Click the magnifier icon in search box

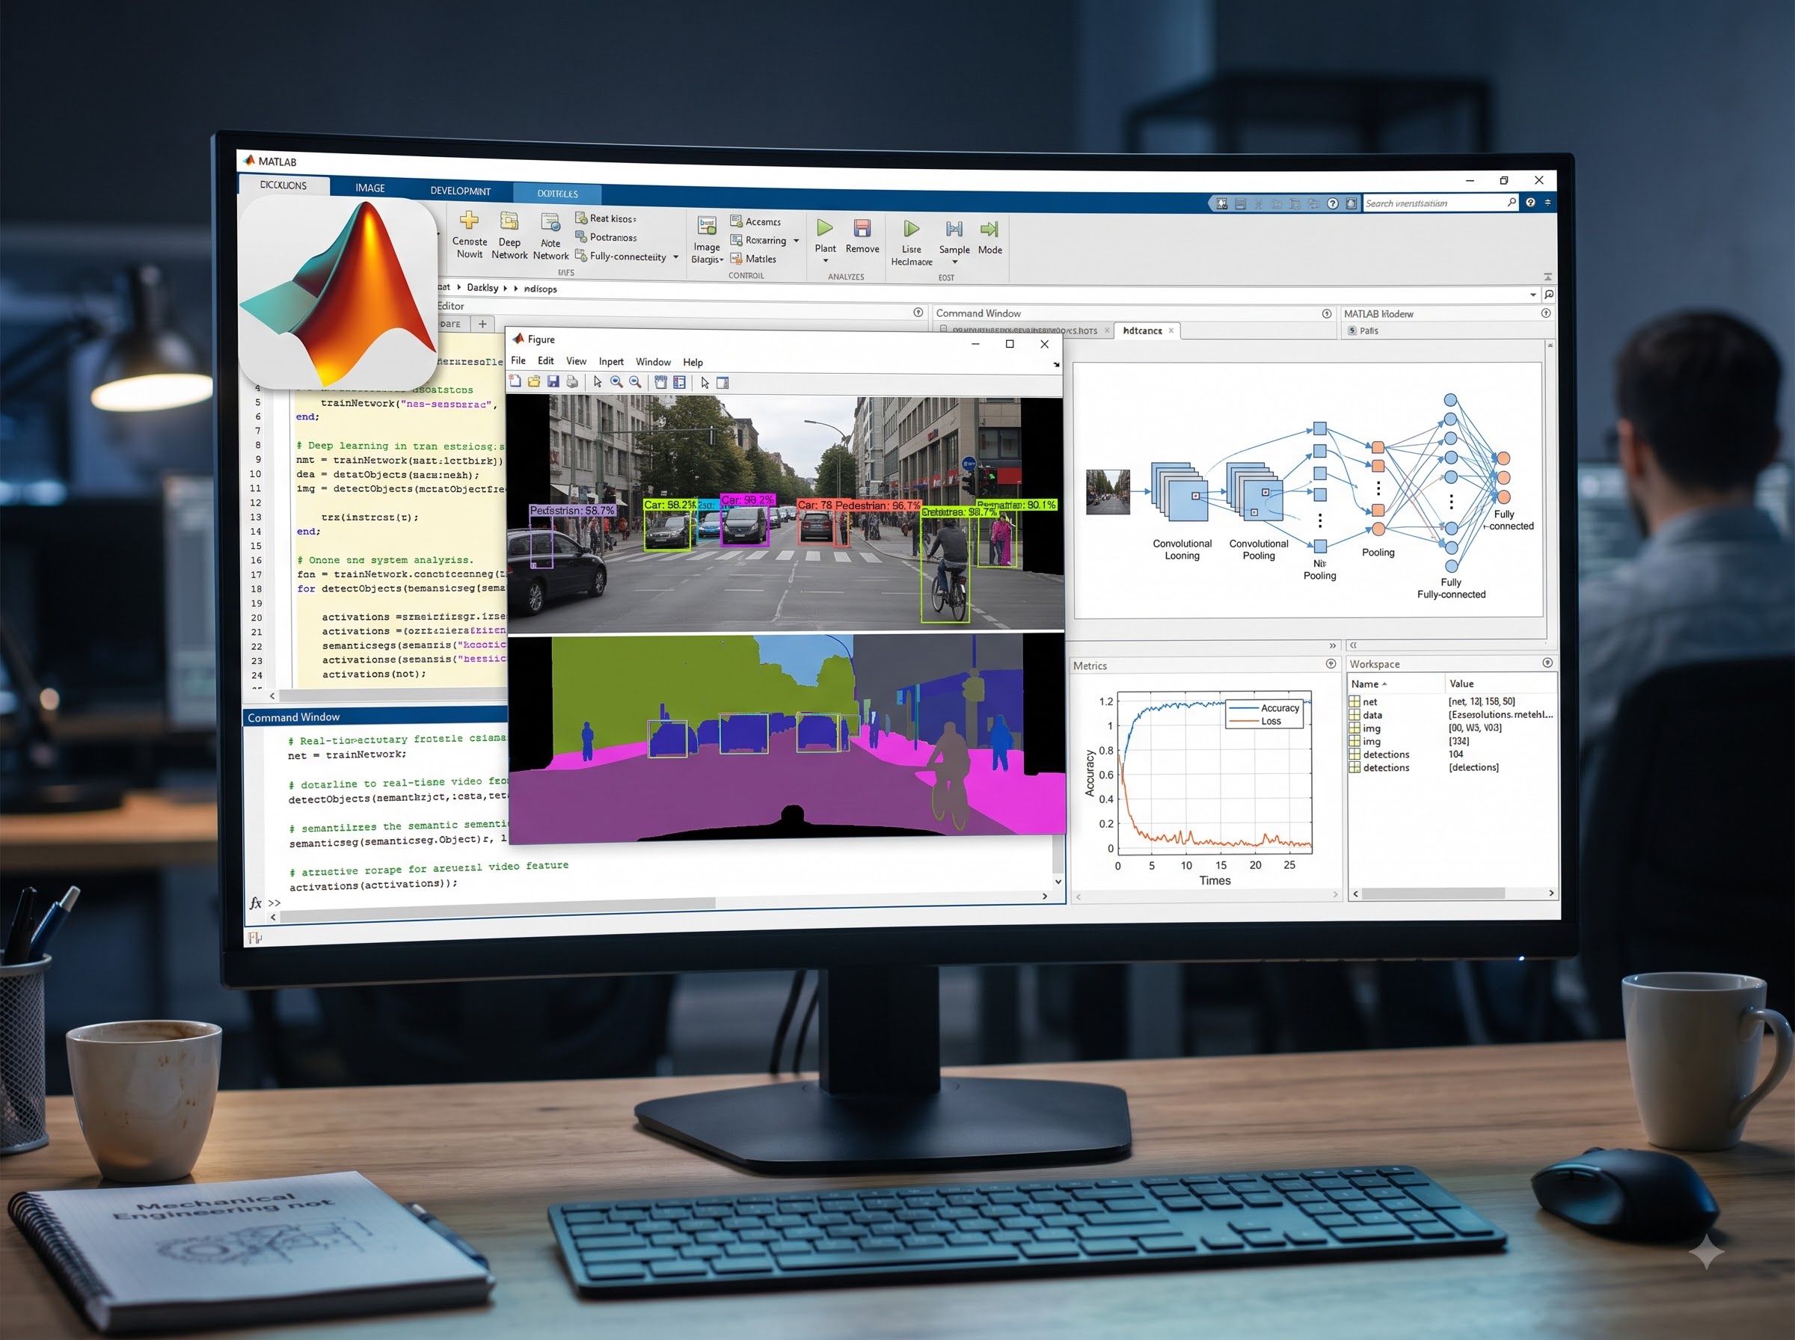click(1511, 203)
